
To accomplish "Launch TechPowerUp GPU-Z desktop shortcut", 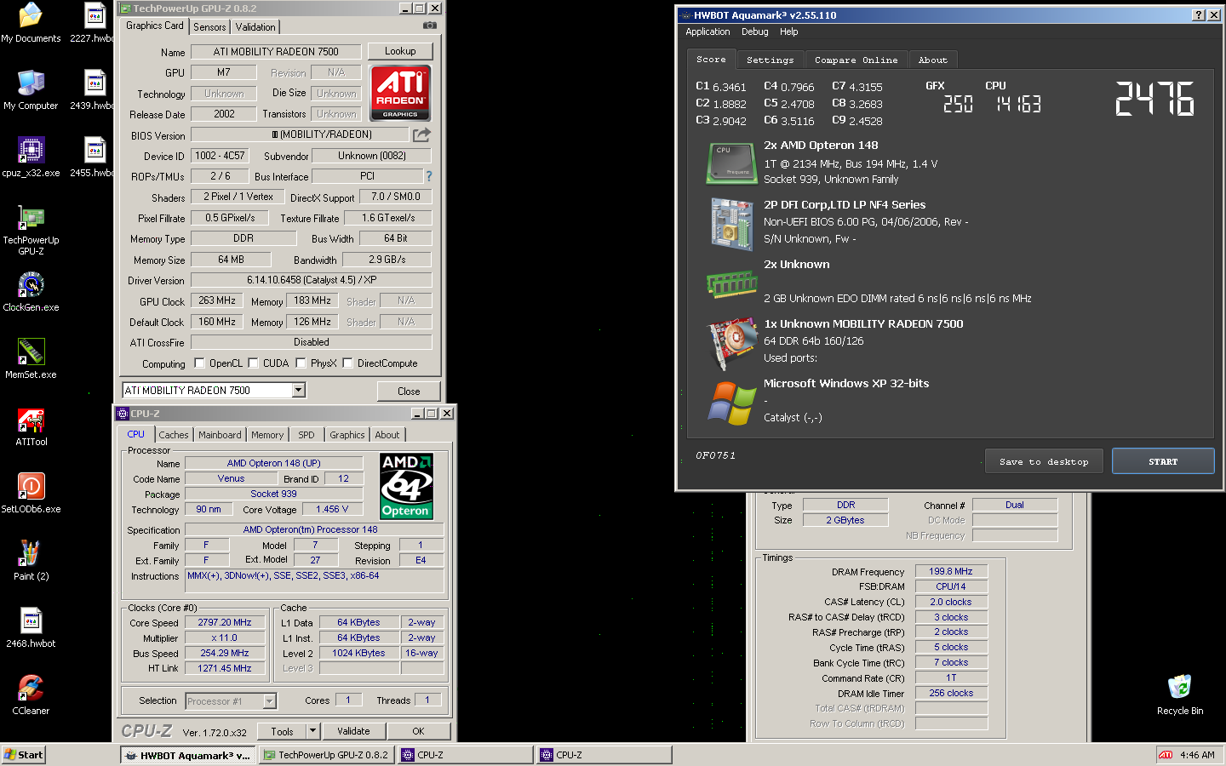I will tap(31, 230).
